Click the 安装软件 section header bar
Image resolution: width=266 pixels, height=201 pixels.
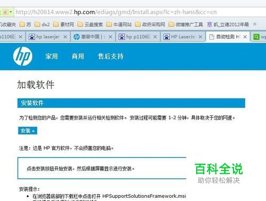point(131,103)
